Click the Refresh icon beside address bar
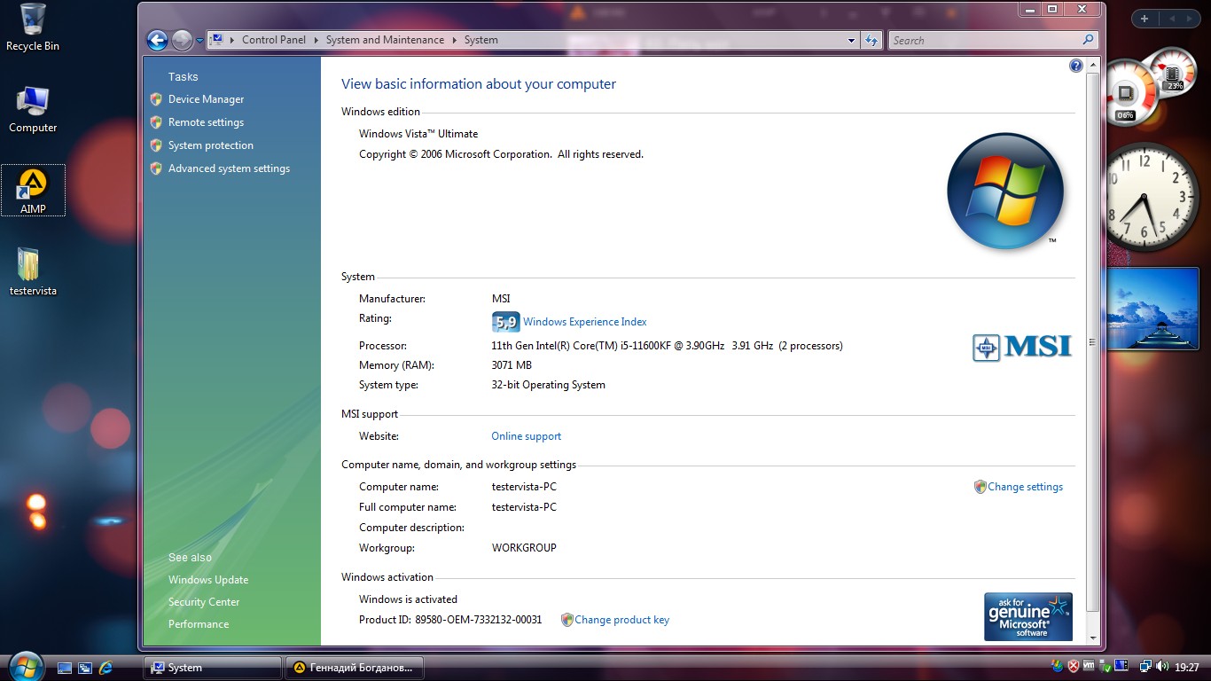 click(871, 40)
